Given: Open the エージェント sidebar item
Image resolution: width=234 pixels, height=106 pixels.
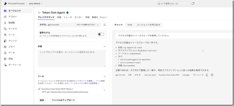Looking at the screenshot, I should (17, 11).
